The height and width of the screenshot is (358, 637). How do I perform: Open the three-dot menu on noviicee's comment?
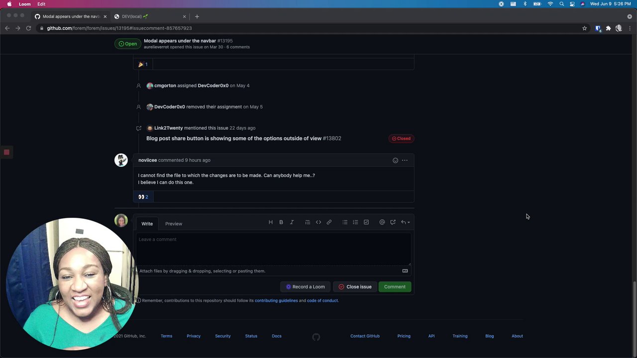click(405, 160)
